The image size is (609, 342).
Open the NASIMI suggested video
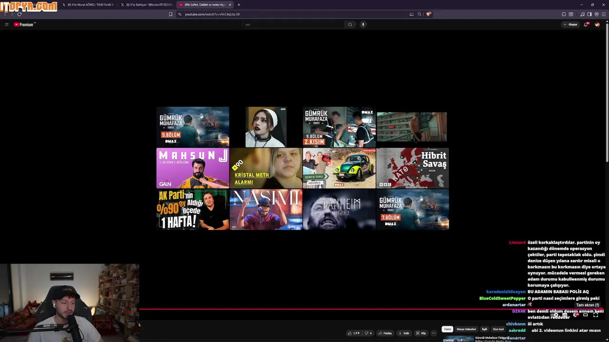pyautogui.click(x=266, y=209)
